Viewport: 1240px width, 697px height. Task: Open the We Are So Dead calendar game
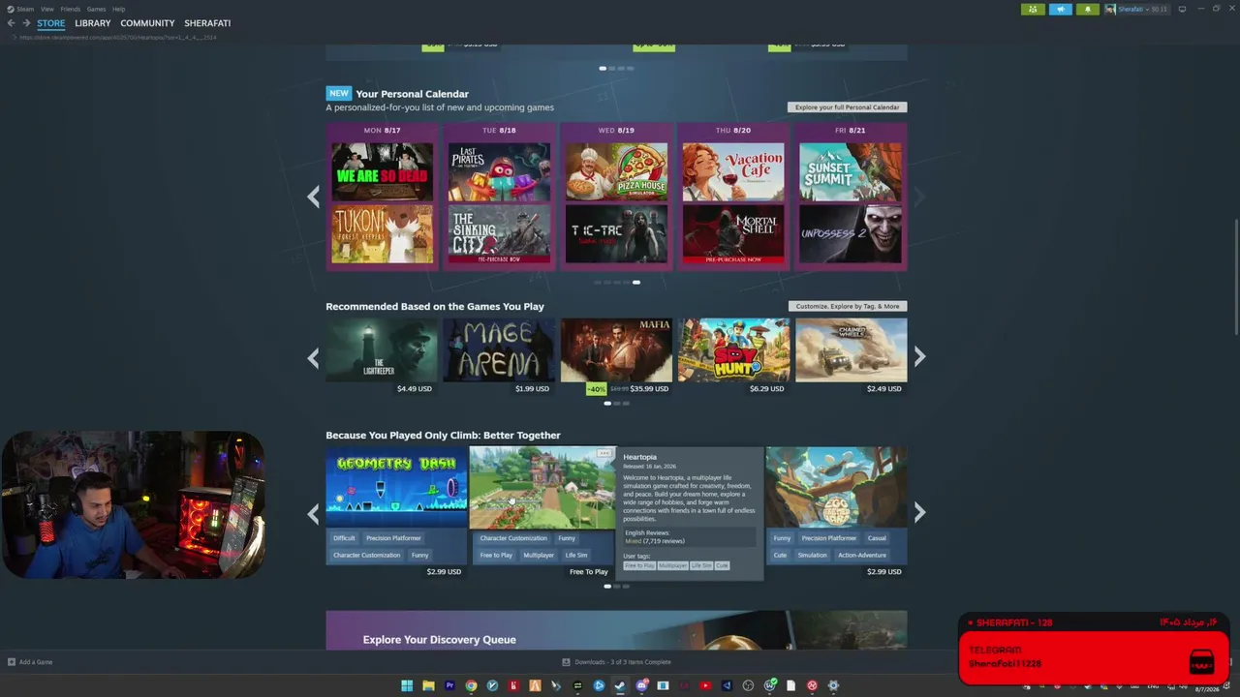click(x=383, y=171)
